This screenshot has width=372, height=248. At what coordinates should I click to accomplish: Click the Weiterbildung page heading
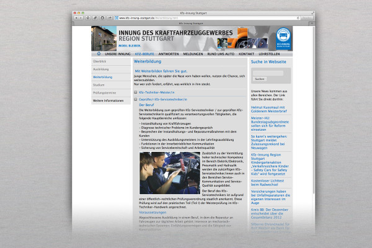148,61
